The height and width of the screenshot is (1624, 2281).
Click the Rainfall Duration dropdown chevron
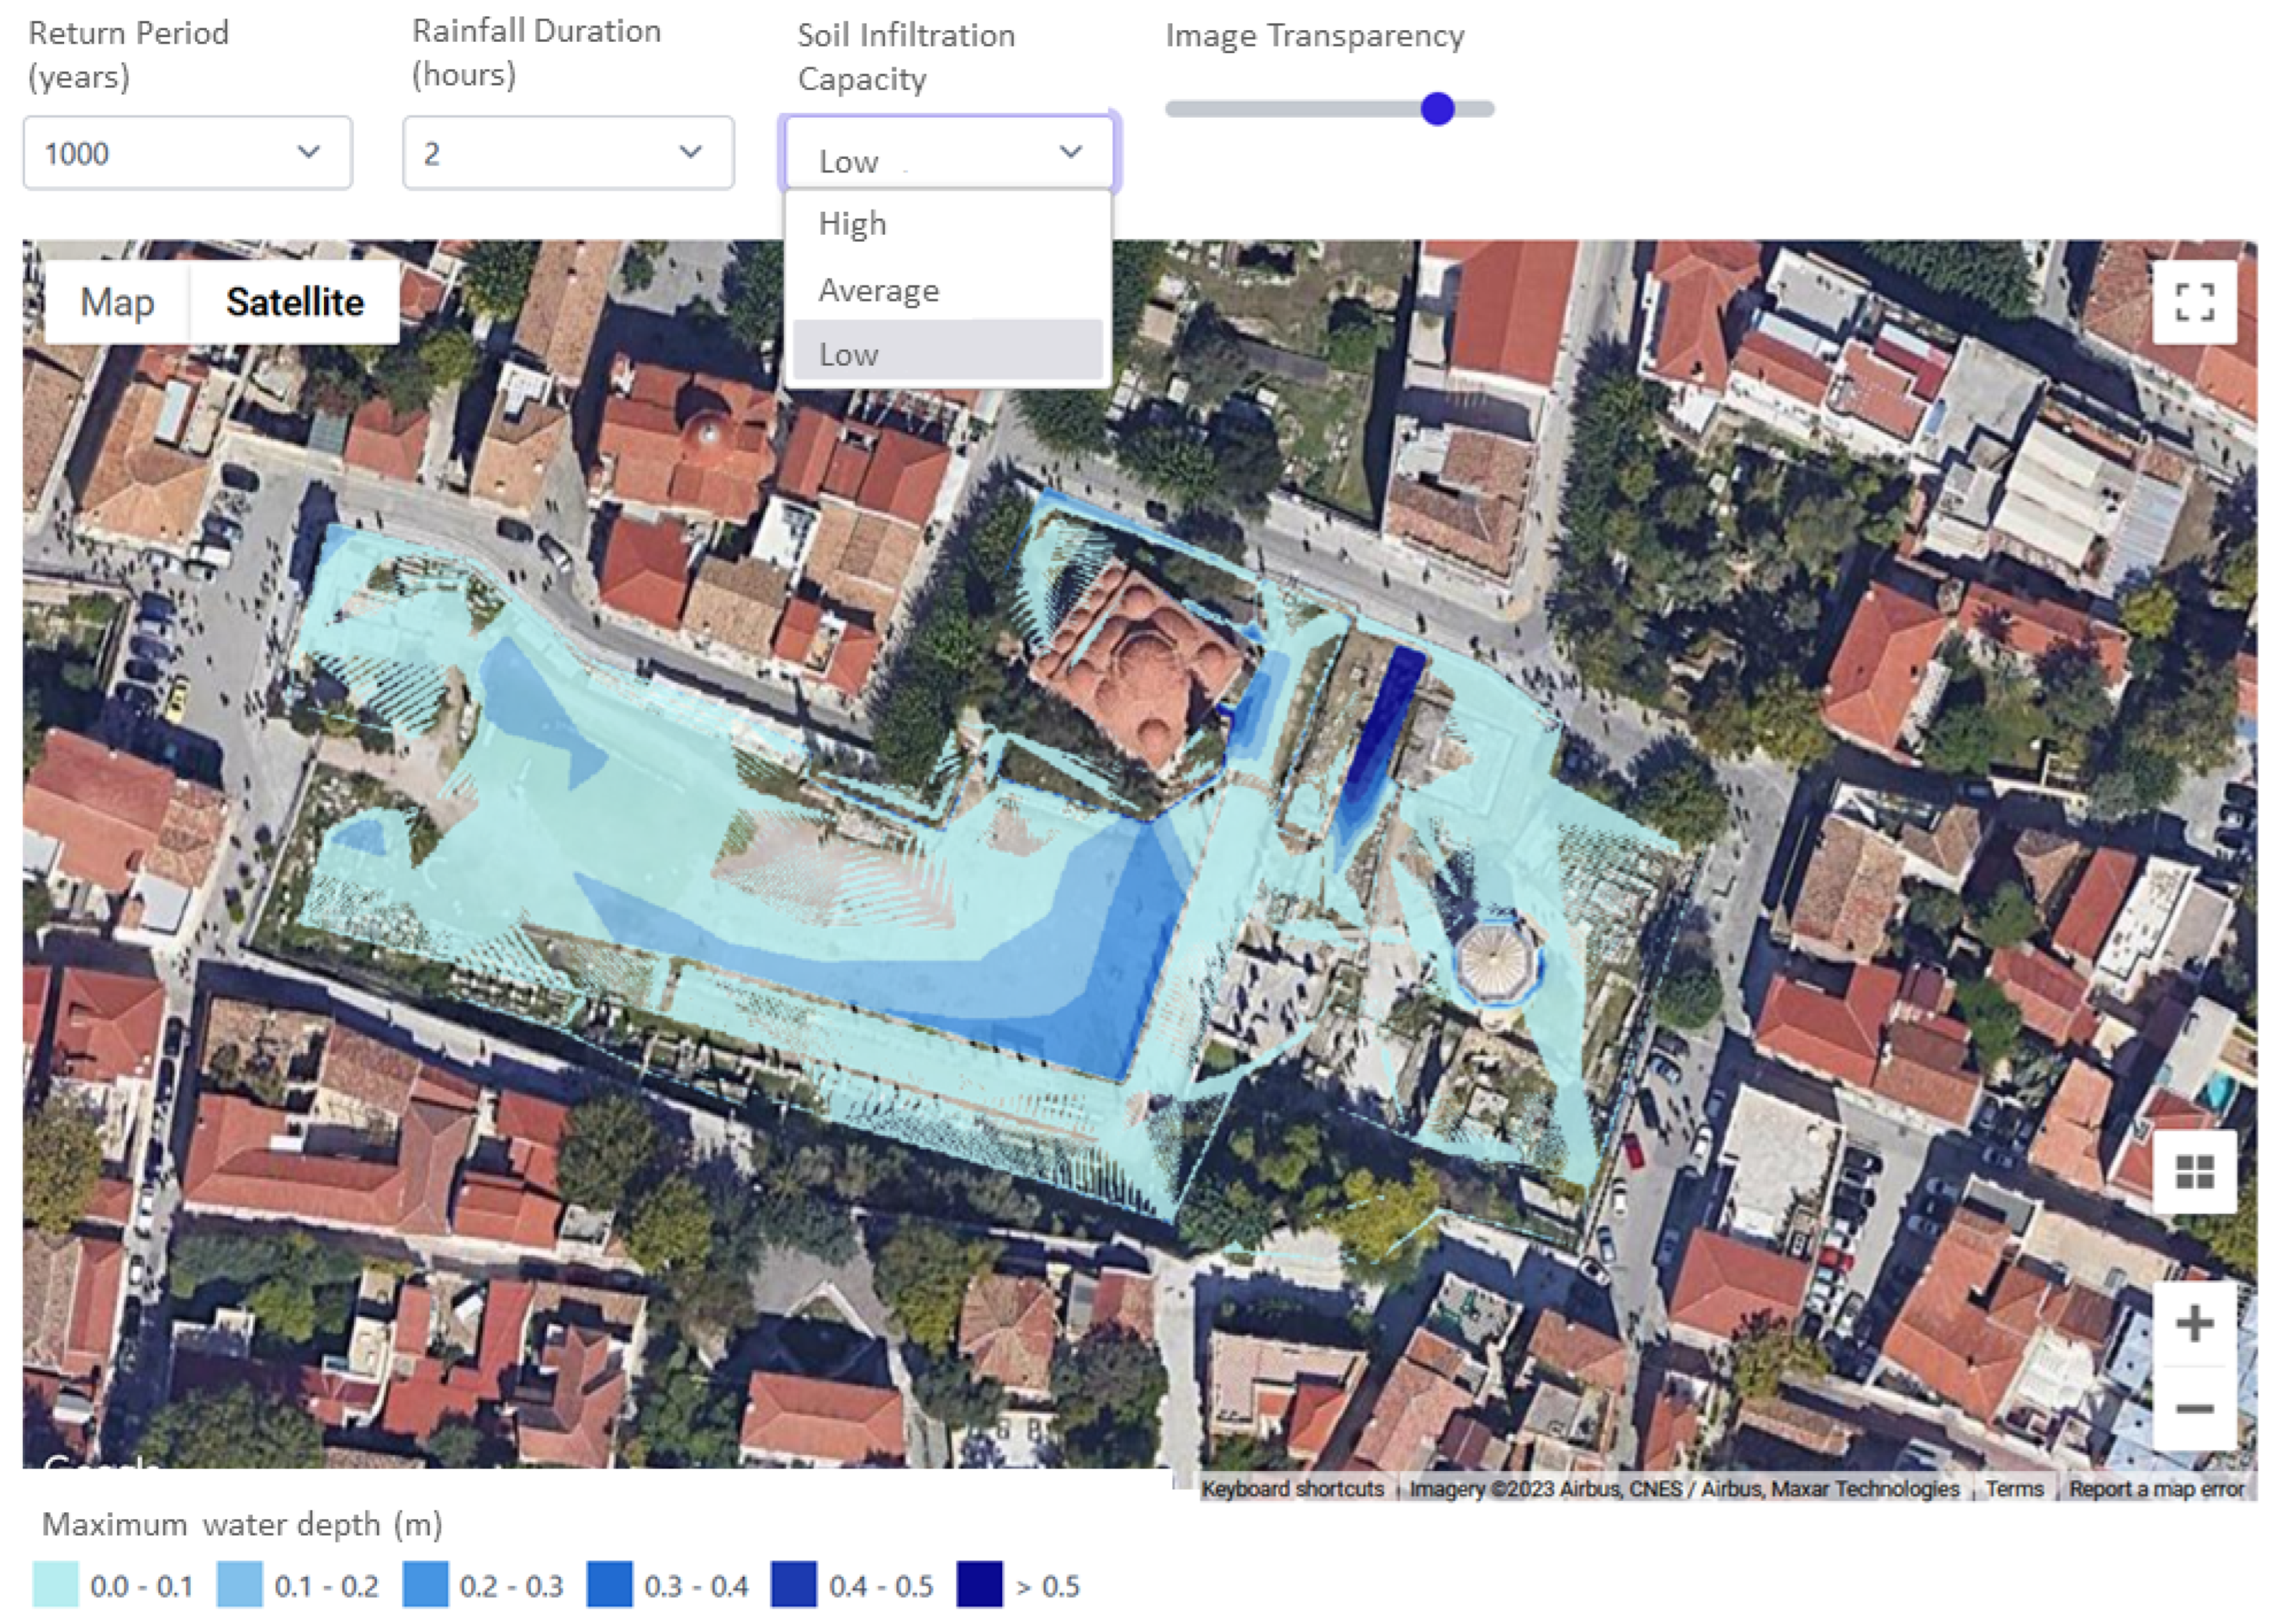(690, 152)
